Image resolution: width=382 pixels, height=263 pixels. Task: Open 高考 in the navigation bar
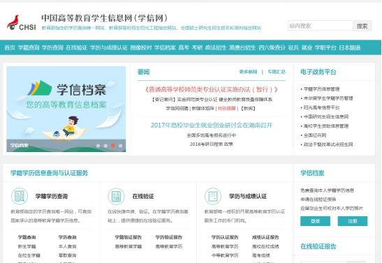click(184, 47)
